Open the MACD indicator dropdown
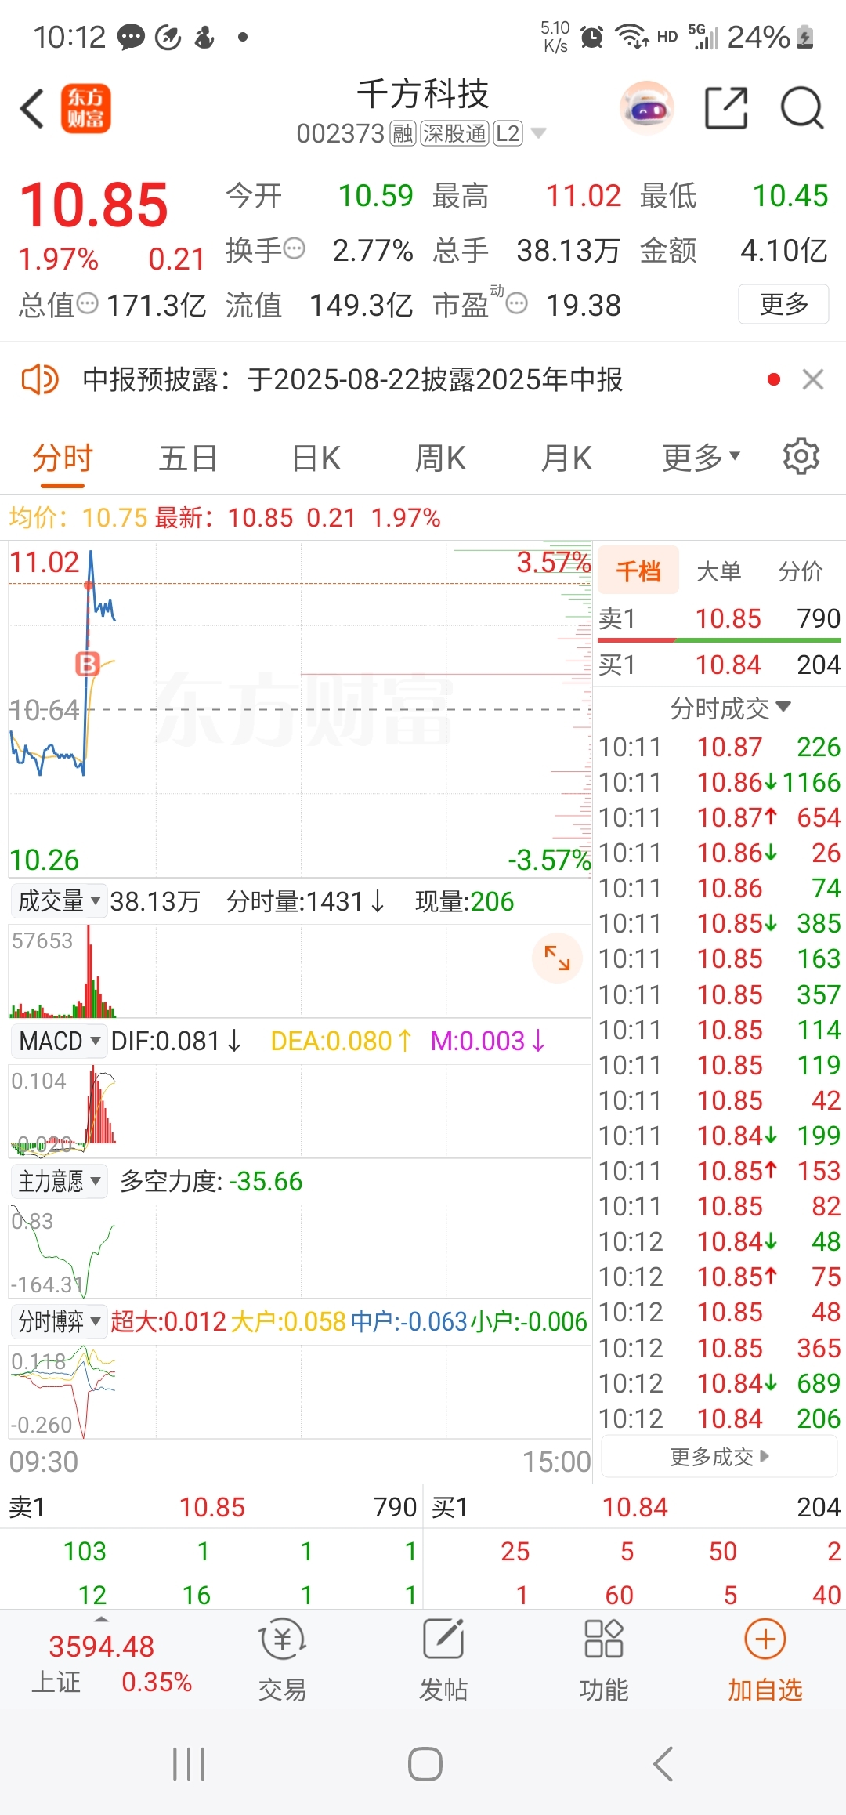The width and height of the screenshot is (846, 1815). [59, 1041]
